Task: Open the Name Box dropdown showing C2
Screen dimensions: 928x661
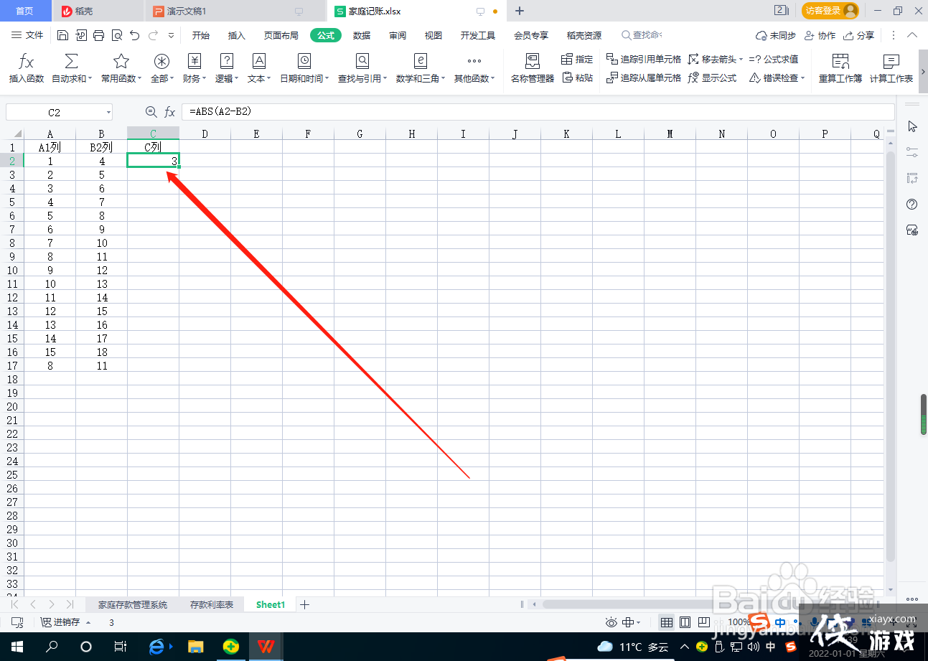Action: coord(108,112)
